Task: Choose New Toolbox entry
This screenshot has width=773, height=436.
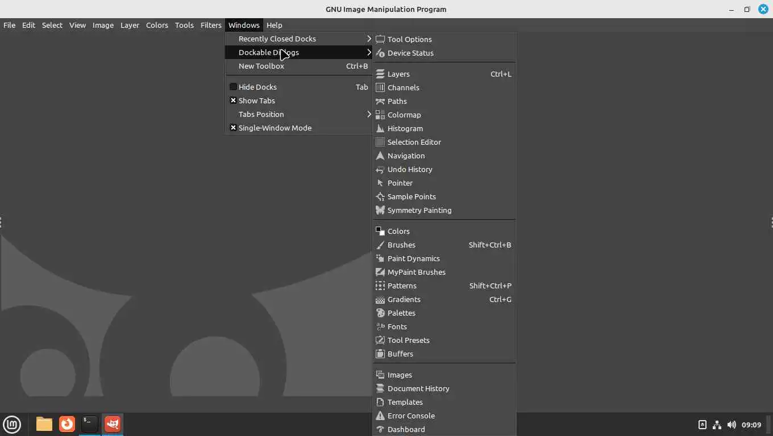Action: [298, 66]
